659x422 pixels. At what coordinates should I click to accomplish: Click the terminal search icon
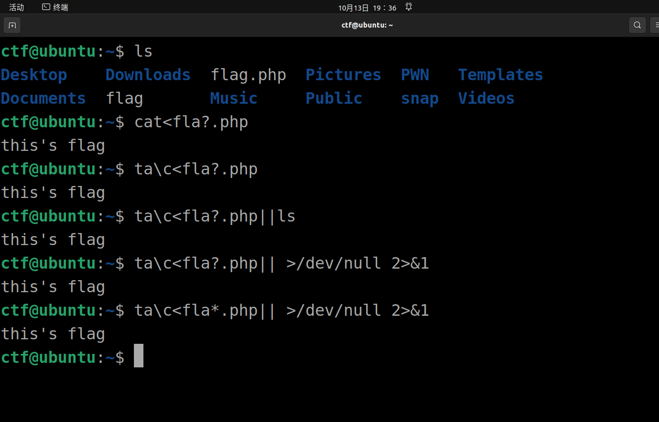tap(637, 25)
